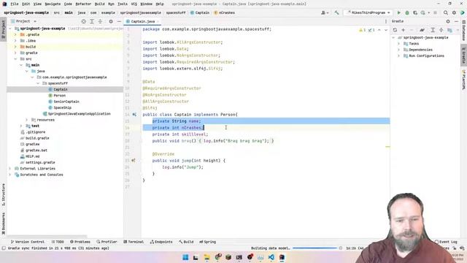Collapse all nodes in Project panel

pos(100,21)
